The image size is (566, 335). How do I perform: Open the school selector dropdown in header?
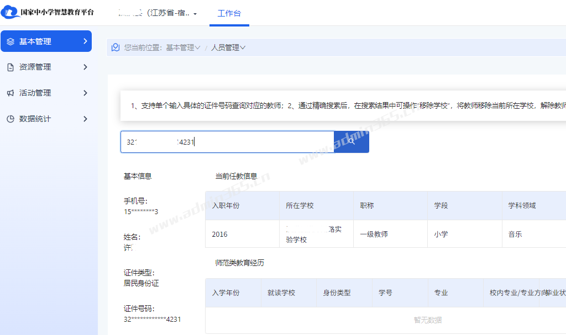(195, 14)
